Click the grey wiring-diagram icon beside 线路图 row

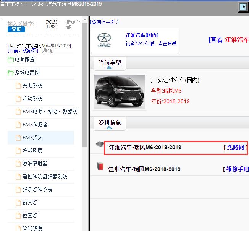coord(100,144)
